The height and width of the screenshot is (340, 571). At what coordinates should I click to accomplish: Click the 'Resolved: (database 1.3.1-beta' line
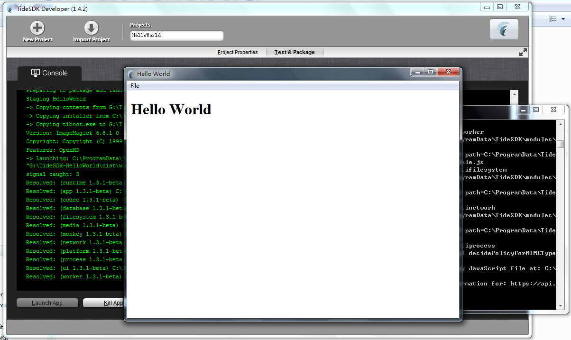coord(74,209)
